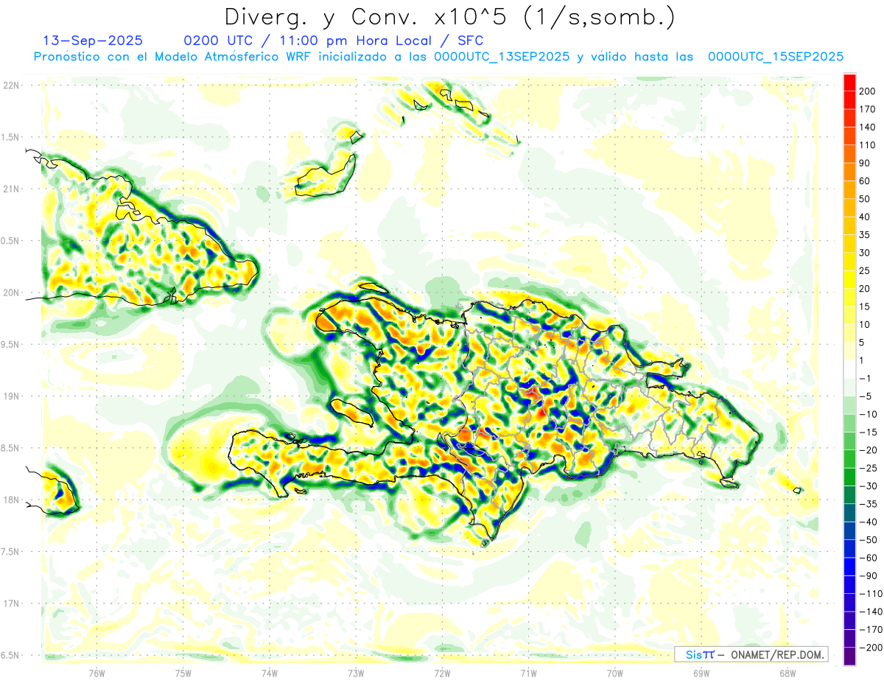Click the '76W' longitude axis label
884x683 pixels.
coord(97,672)
